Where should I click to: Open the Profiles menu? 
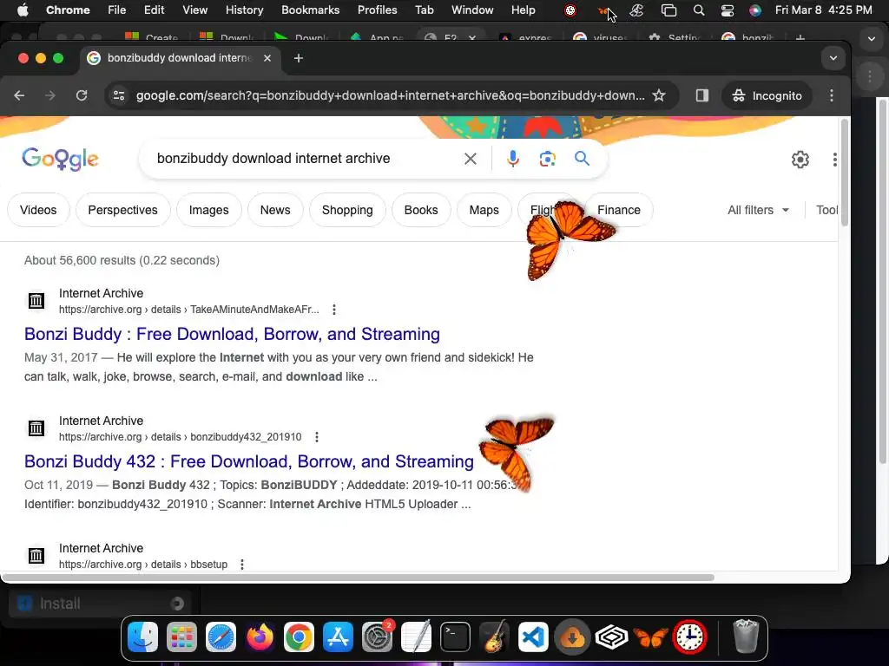pos(377,10)
